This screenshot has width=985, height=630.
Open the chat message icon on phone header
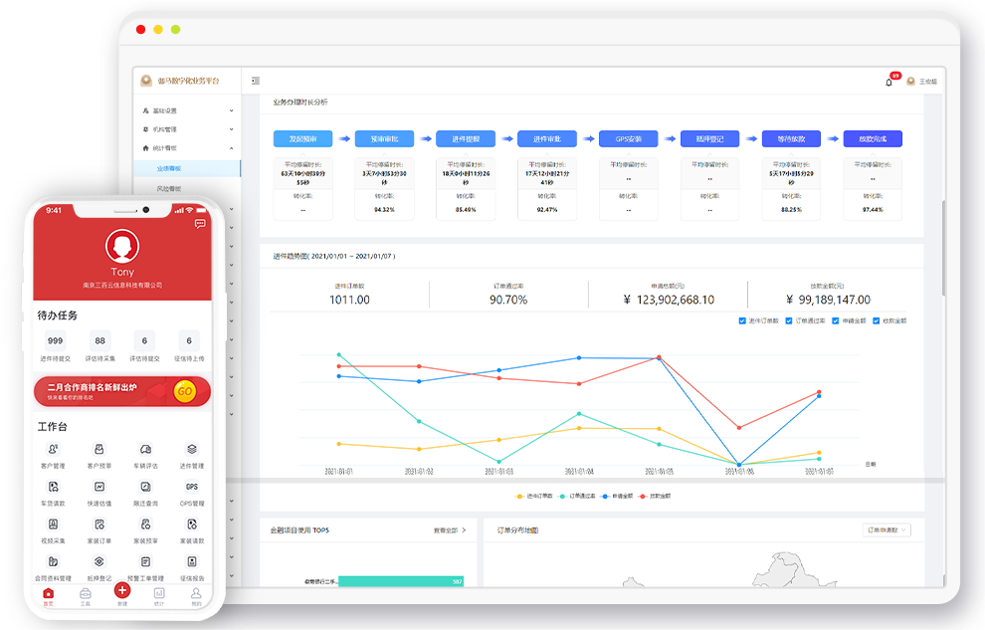click(200, 224)
